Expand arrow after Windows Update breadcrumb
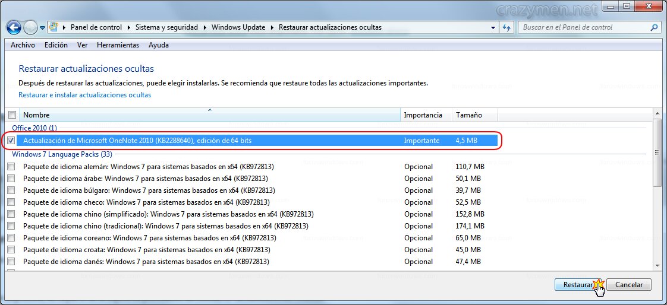 273,27
